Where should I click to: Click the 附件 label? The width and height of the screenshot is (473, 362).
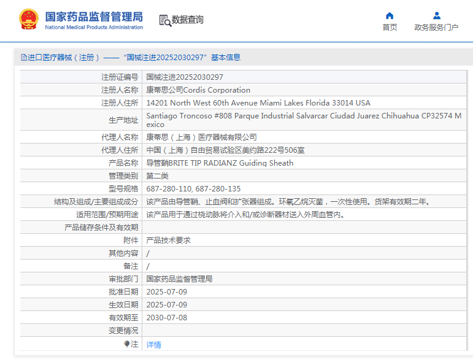[x=131, y=241]
